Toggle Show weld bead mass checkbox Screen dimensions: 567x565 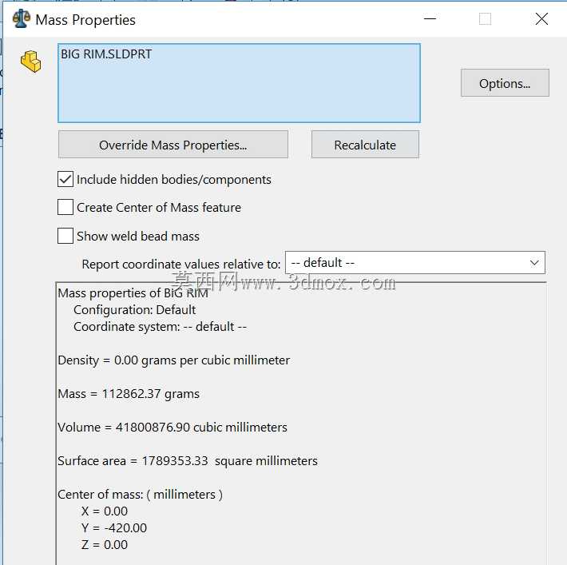pos(65,236)
